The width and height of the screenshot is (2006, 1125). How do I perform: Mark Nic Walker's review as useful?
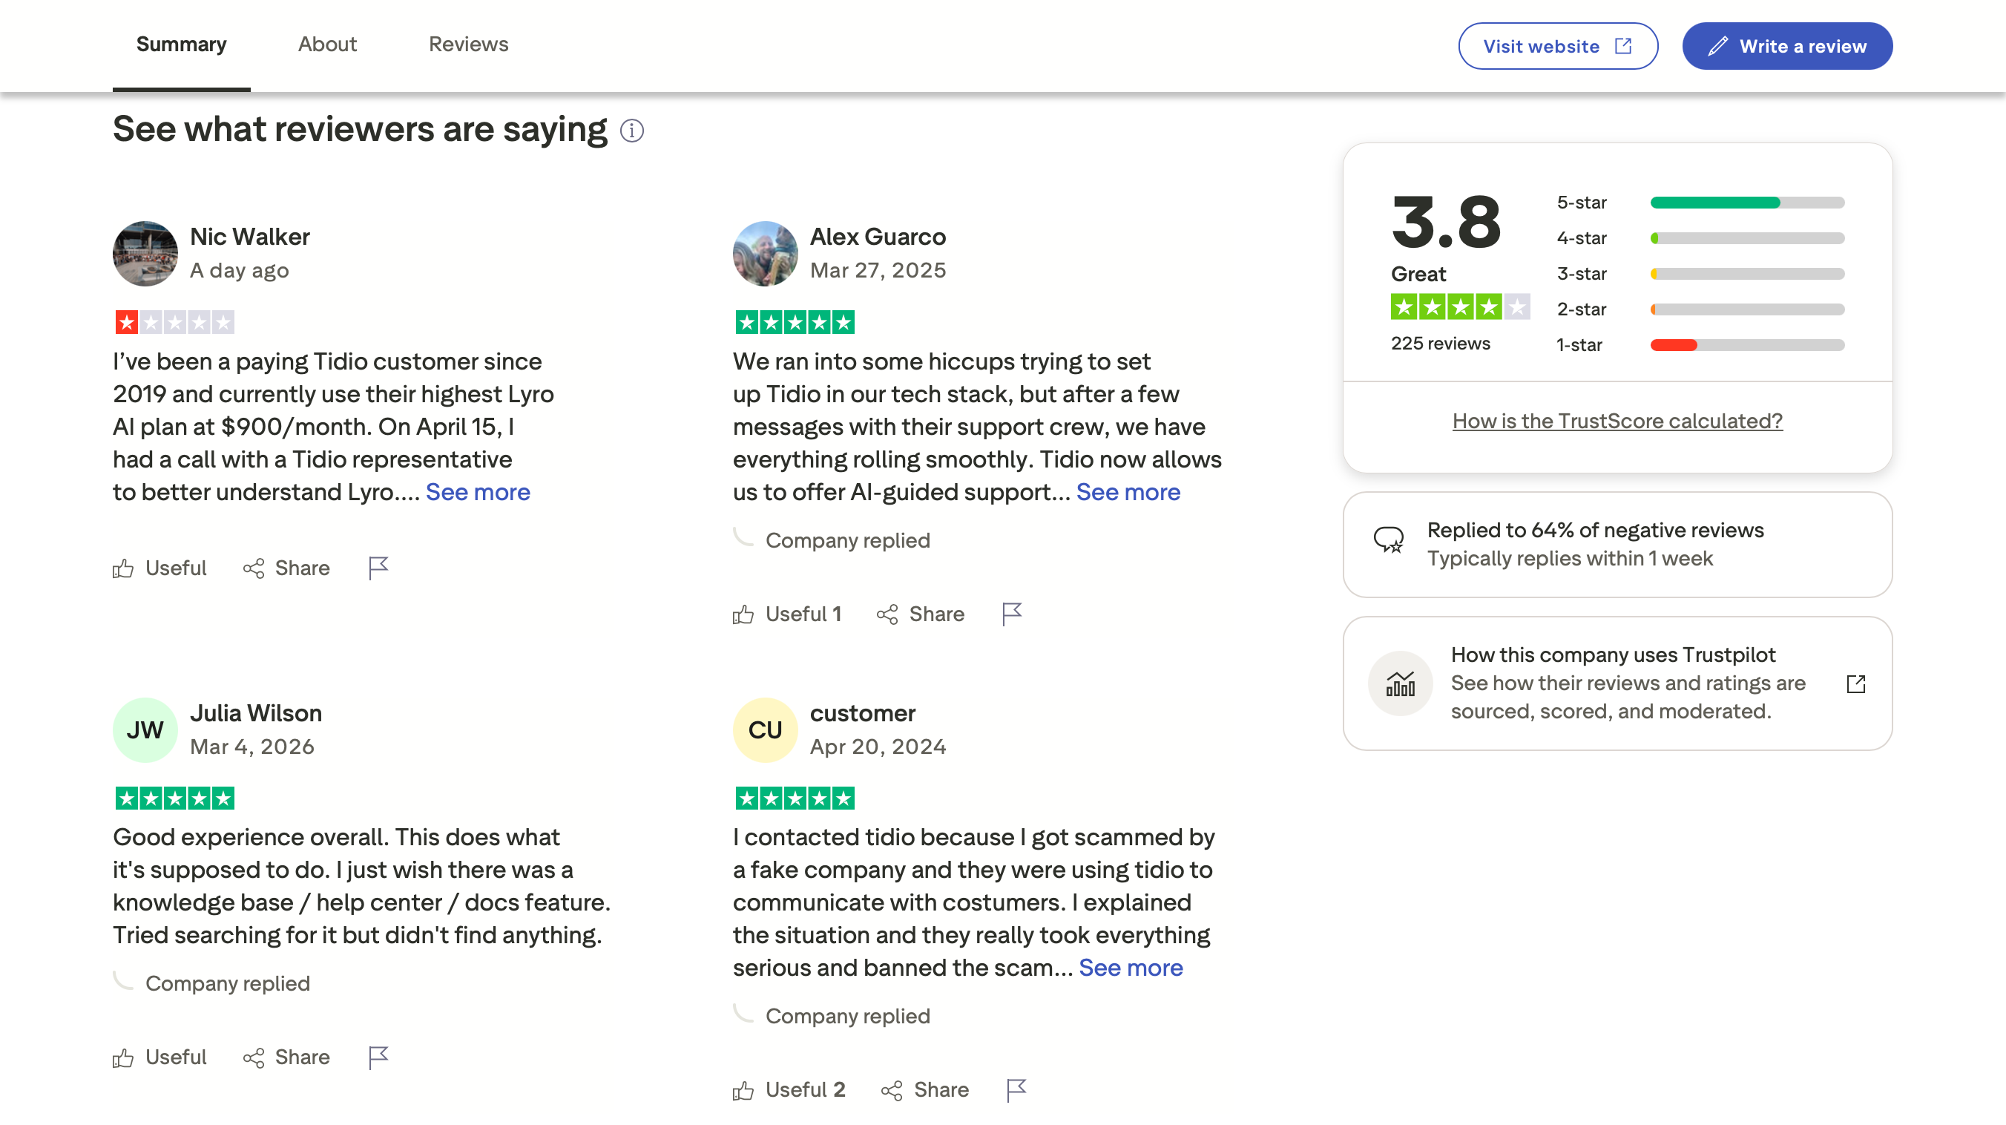pyautogui.click(x=160, y=568)
